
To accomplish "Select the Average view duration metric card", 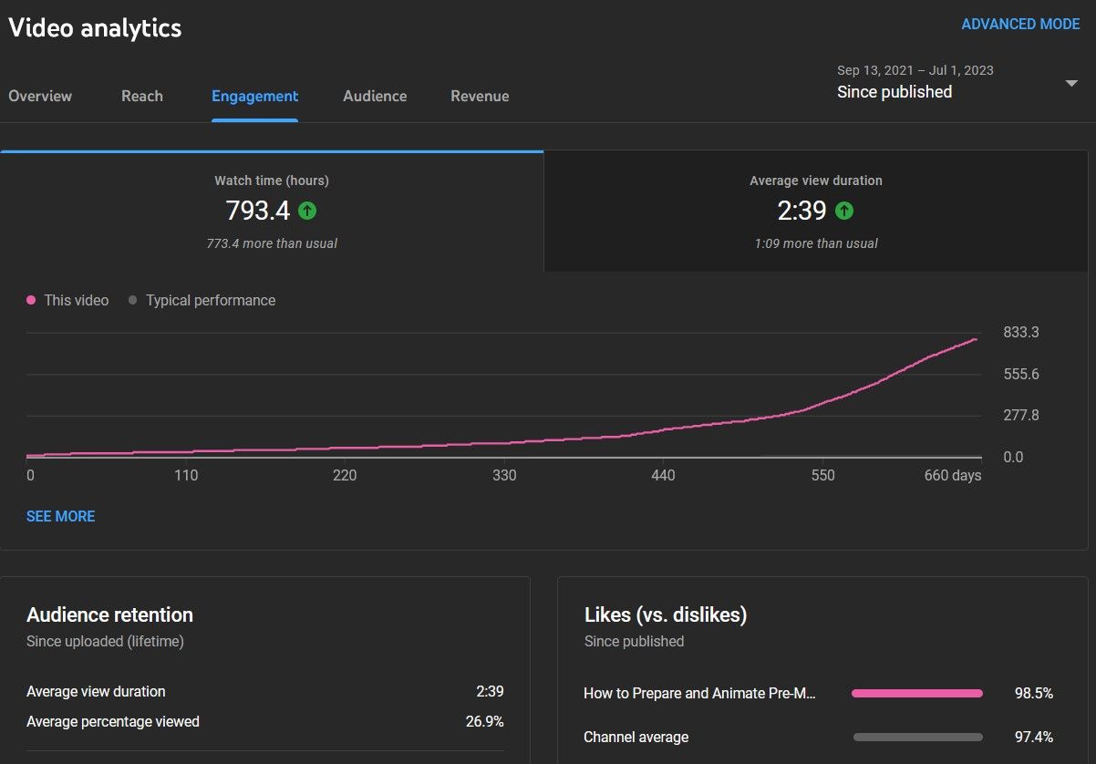I will pos(815,210).
